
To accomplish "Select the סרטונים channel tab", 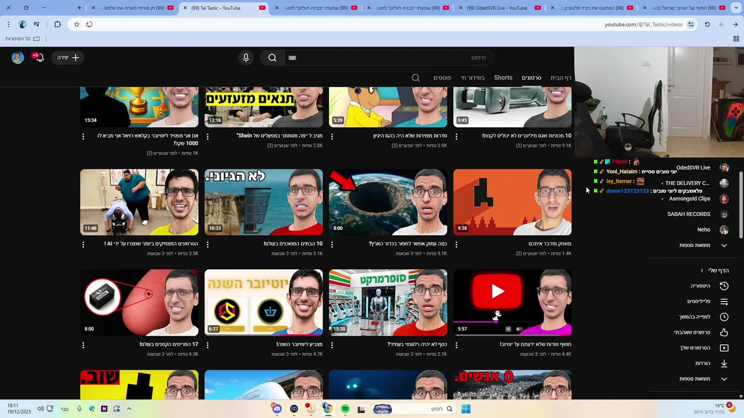I will (531, 78).
